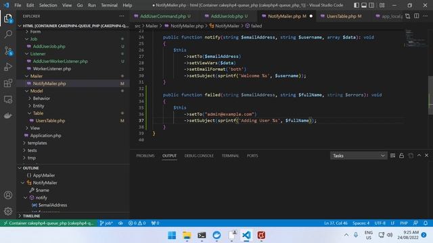Open the Source Control view
Screen dimensions: 433x243
[x=8, y=51]
